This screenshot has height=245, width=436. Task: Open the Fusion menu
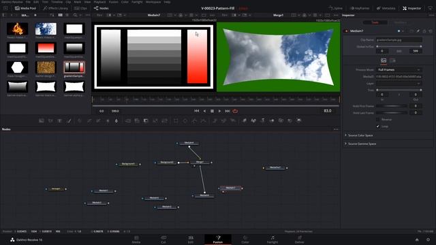(114, 2)
